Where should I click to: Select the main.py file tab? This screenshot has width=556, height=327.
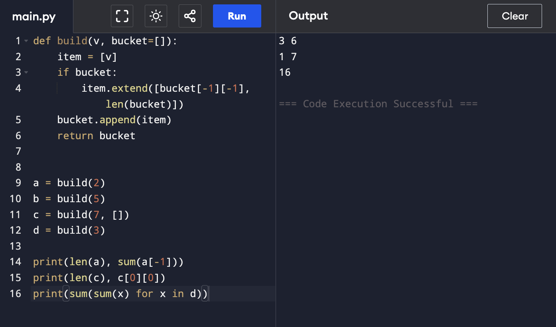click(34, 17)
